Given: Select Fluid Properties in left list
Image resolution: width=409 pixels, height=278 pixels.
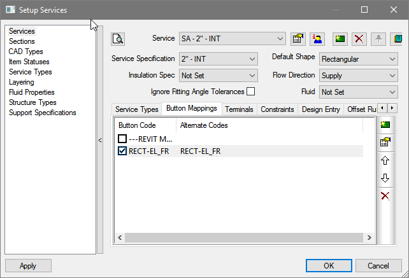Looking at the screenshot, I should pyautogui.click(x=31, y=92).
